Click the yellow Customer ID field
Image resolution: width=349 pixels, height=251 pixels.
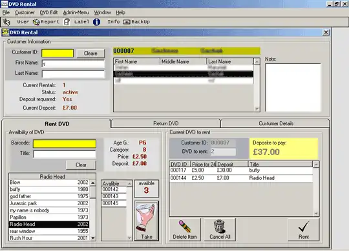58,54
